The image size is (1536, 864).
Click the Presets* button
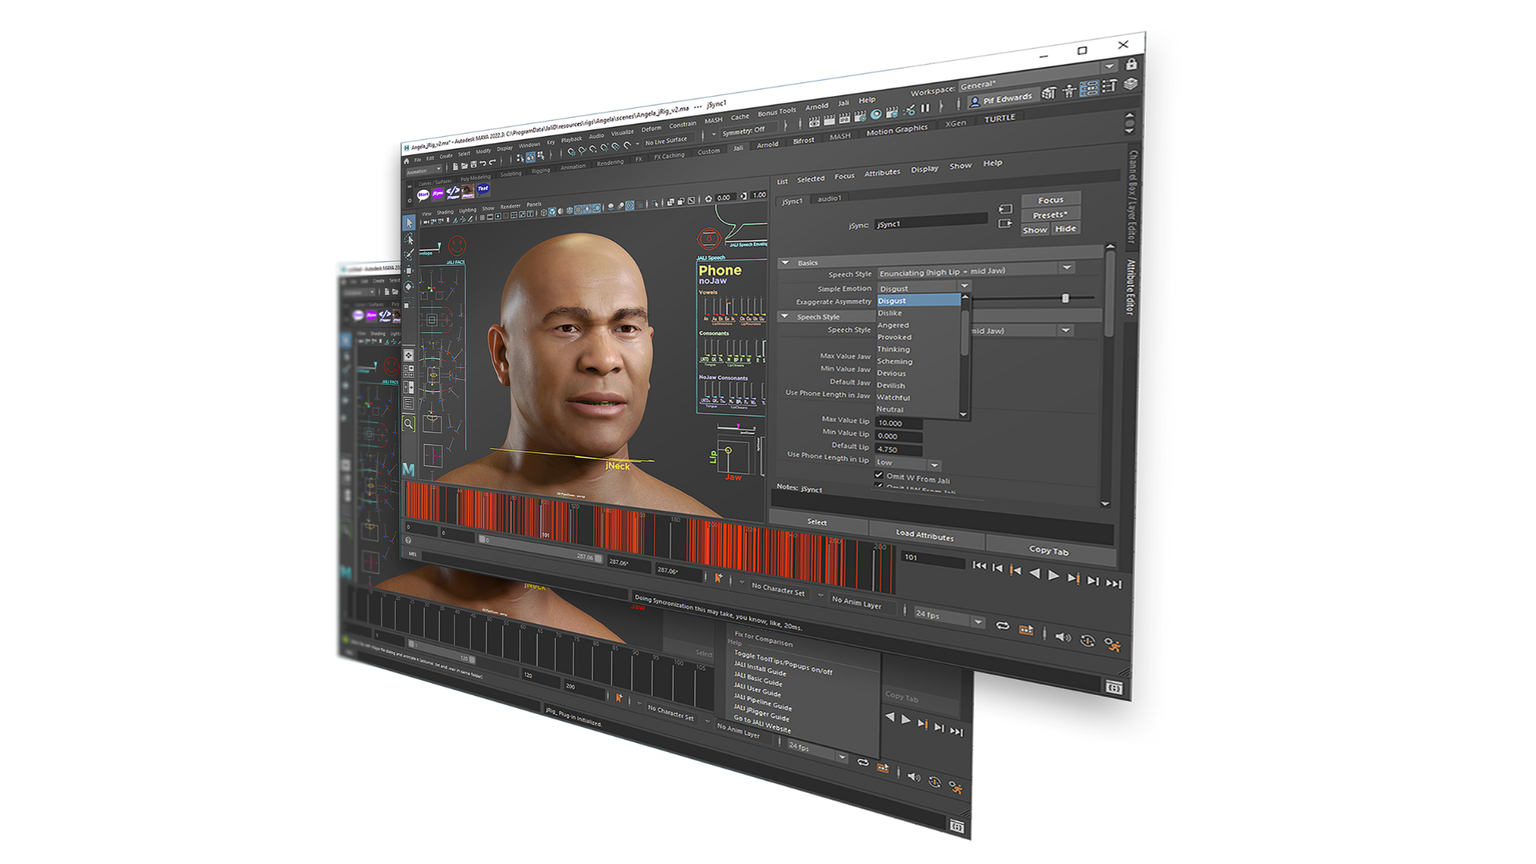(x=1050, y=214)
